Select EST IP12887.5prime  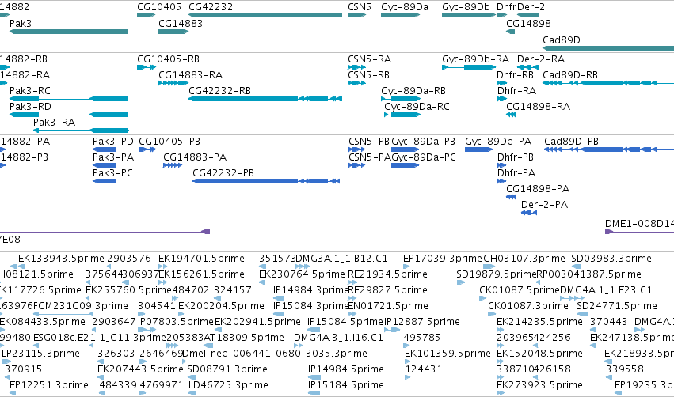pyautogui.click(x=392, y=330)
